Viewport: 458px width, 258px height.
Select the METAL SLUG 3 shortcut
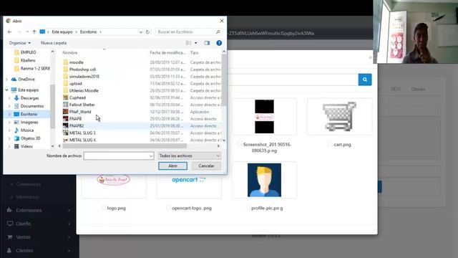pyautogui.click(x=82, y=133)
